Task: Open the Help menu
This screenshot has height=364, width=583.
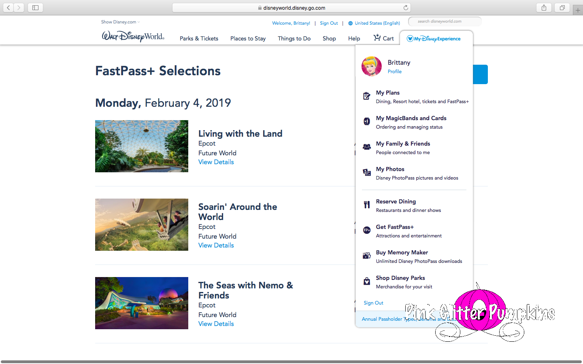Action: coord(354,38)
